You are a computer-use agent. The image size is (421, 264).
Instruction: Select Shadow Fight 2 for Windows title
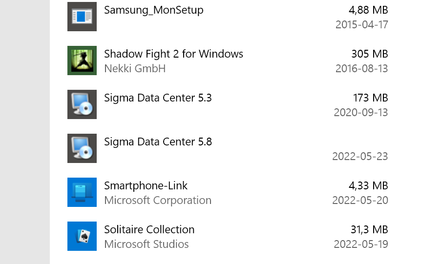coord(173,54)
